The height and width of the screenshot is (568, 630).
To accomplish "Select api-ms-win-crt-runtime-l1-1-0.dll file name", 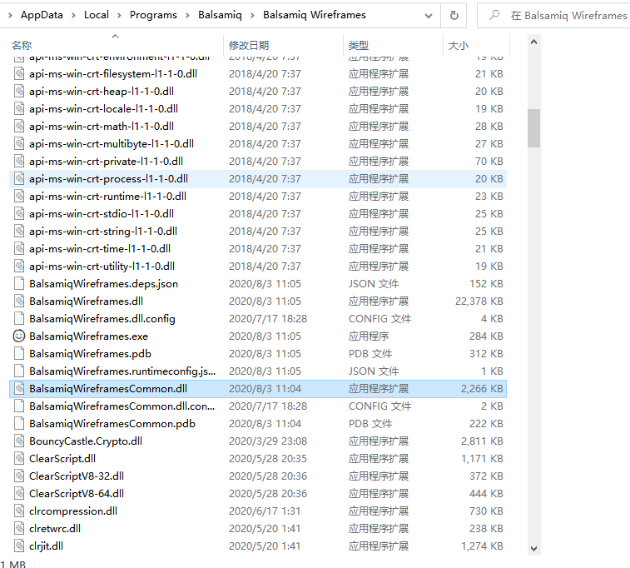I will 107,197.
